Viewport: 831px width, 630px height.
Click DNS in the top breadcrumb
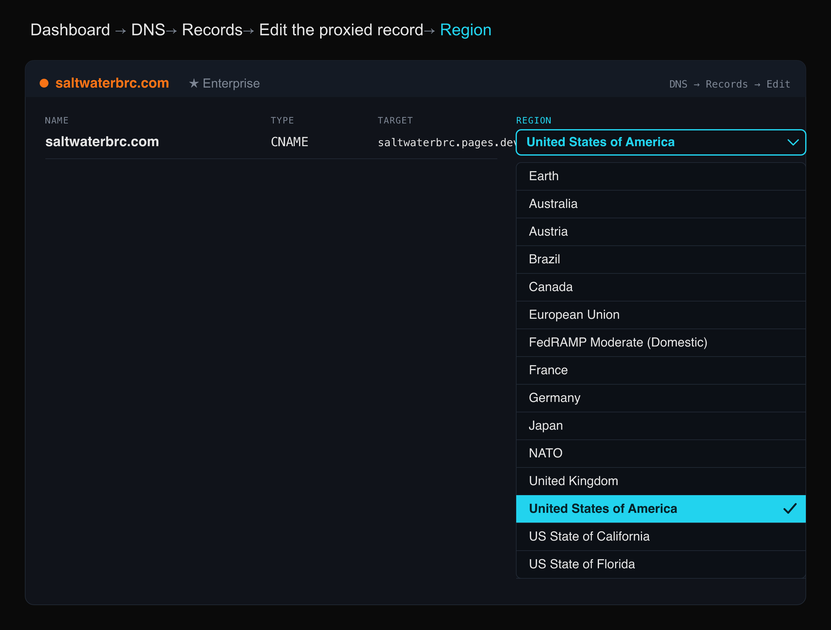pyautogui.click(x=148, y=30)
